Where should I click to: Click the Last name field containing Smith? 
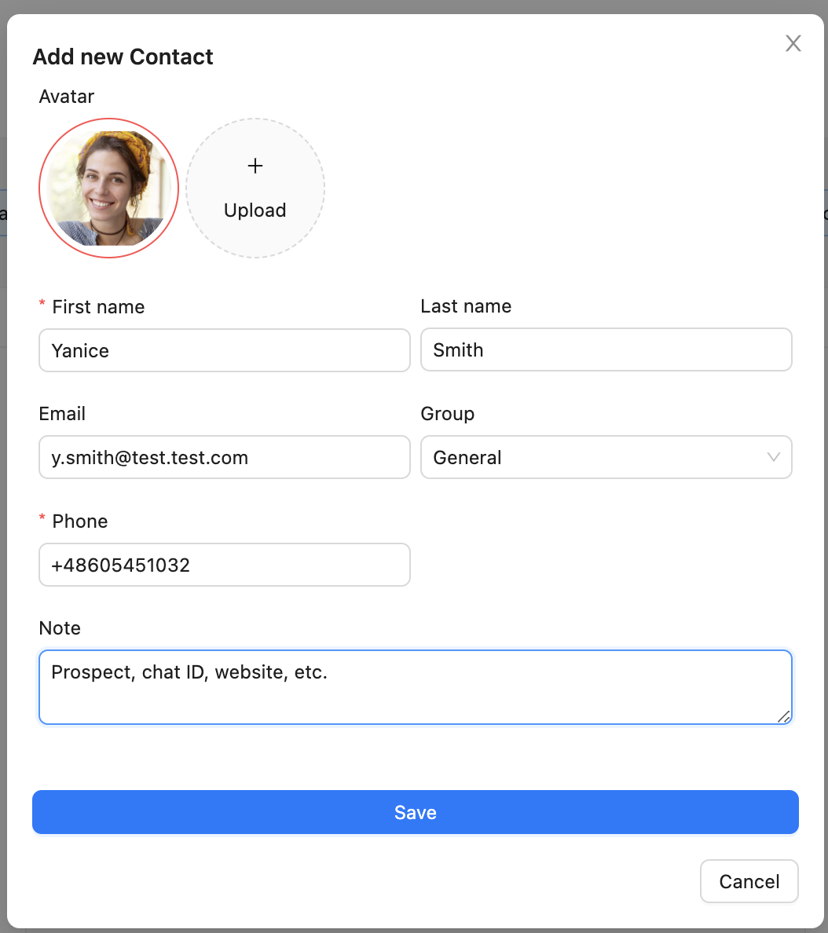pyautogui.click(x=606, y=349)
